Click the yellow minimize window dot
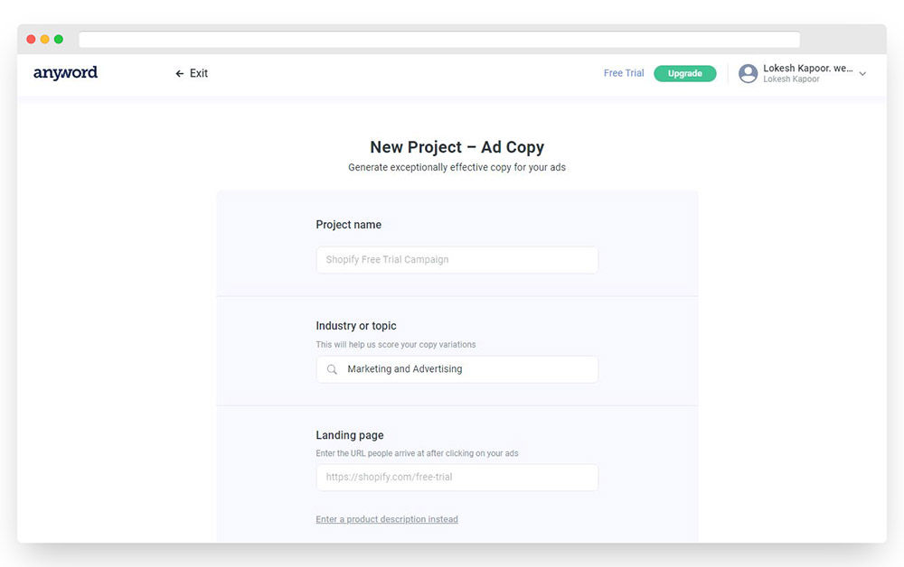Viewport: 904px width, 567px height. coord(45,39)
